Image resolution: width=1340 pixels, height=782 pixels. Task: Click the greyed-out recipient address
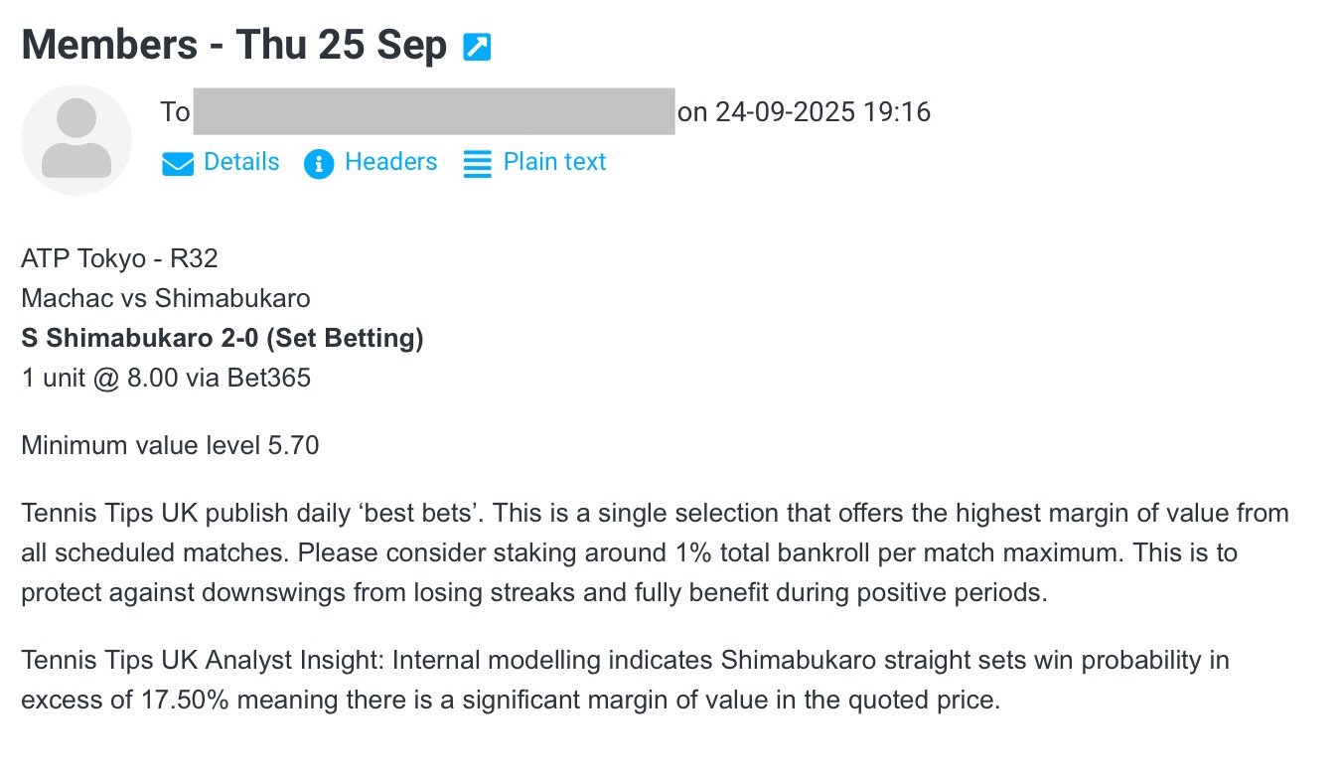click(434, 111)
